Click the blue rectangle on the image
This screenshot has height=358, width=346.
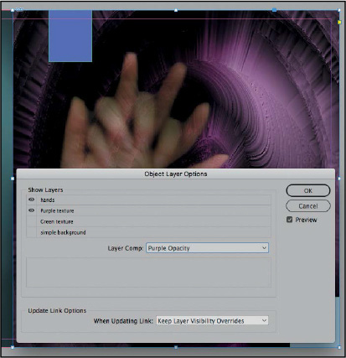coord(70,36)
